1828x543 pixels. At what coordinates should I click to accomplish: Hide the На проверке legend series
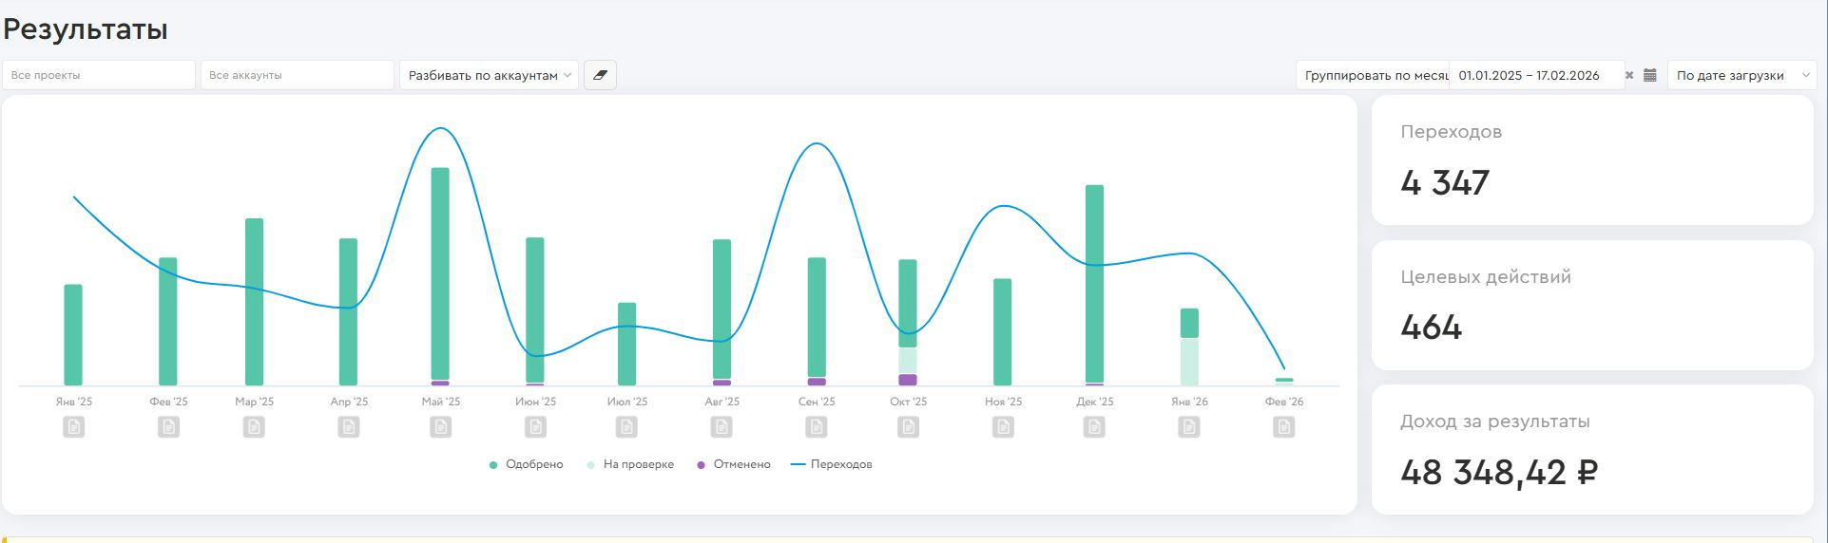631,464
